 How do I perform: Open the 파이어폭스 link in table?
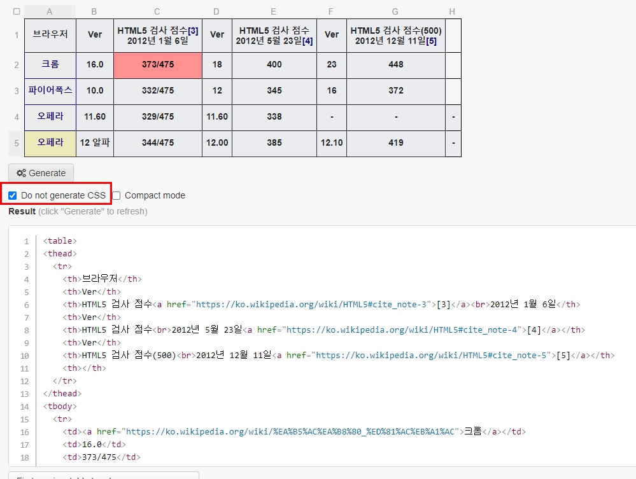(x=50, y=90)
